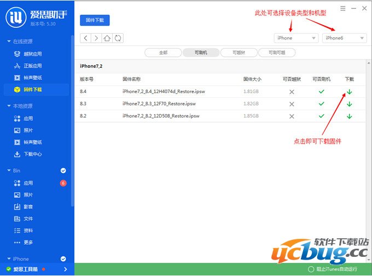Click the forward navigation arrow icon
This screenshot has width=372, height=276.
[x=96, y=38]
